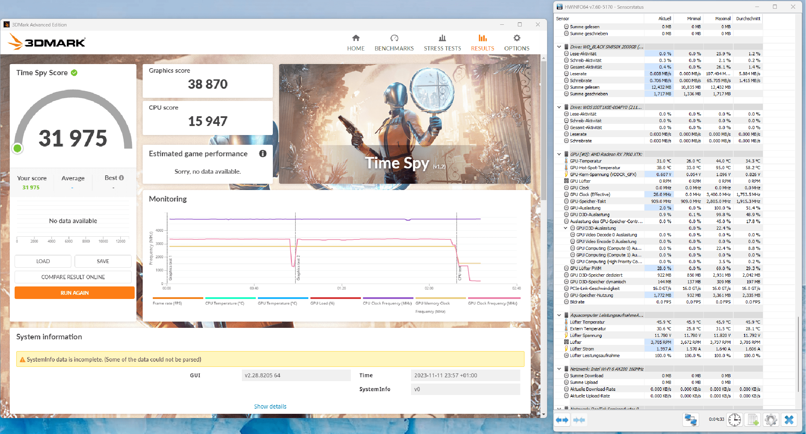806x434 pixels.
Task: Start sensor logging with the sheet plus icon
Action: [753, 420]
